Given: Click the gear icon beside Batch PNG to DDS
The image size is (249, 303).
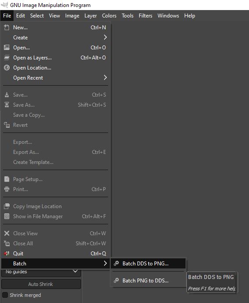Looking at the screenshot, I should 116,280.
